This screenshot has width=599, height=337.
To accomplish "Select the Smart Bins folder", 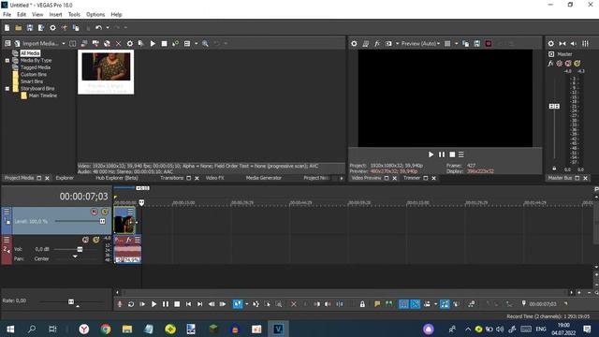I will pos(32,81).
